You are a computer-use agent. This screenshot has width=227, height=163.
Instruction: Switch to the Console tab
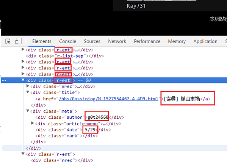(x=67, y=41)
